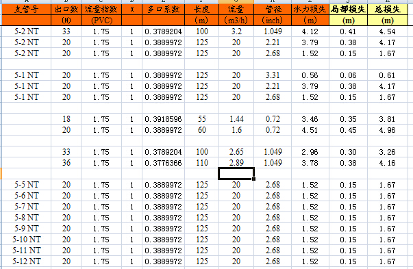The height and width of the screenshot is (269, 413).
Task: Click the branch label 5-5 NT
Action: (x=26, y=185)
